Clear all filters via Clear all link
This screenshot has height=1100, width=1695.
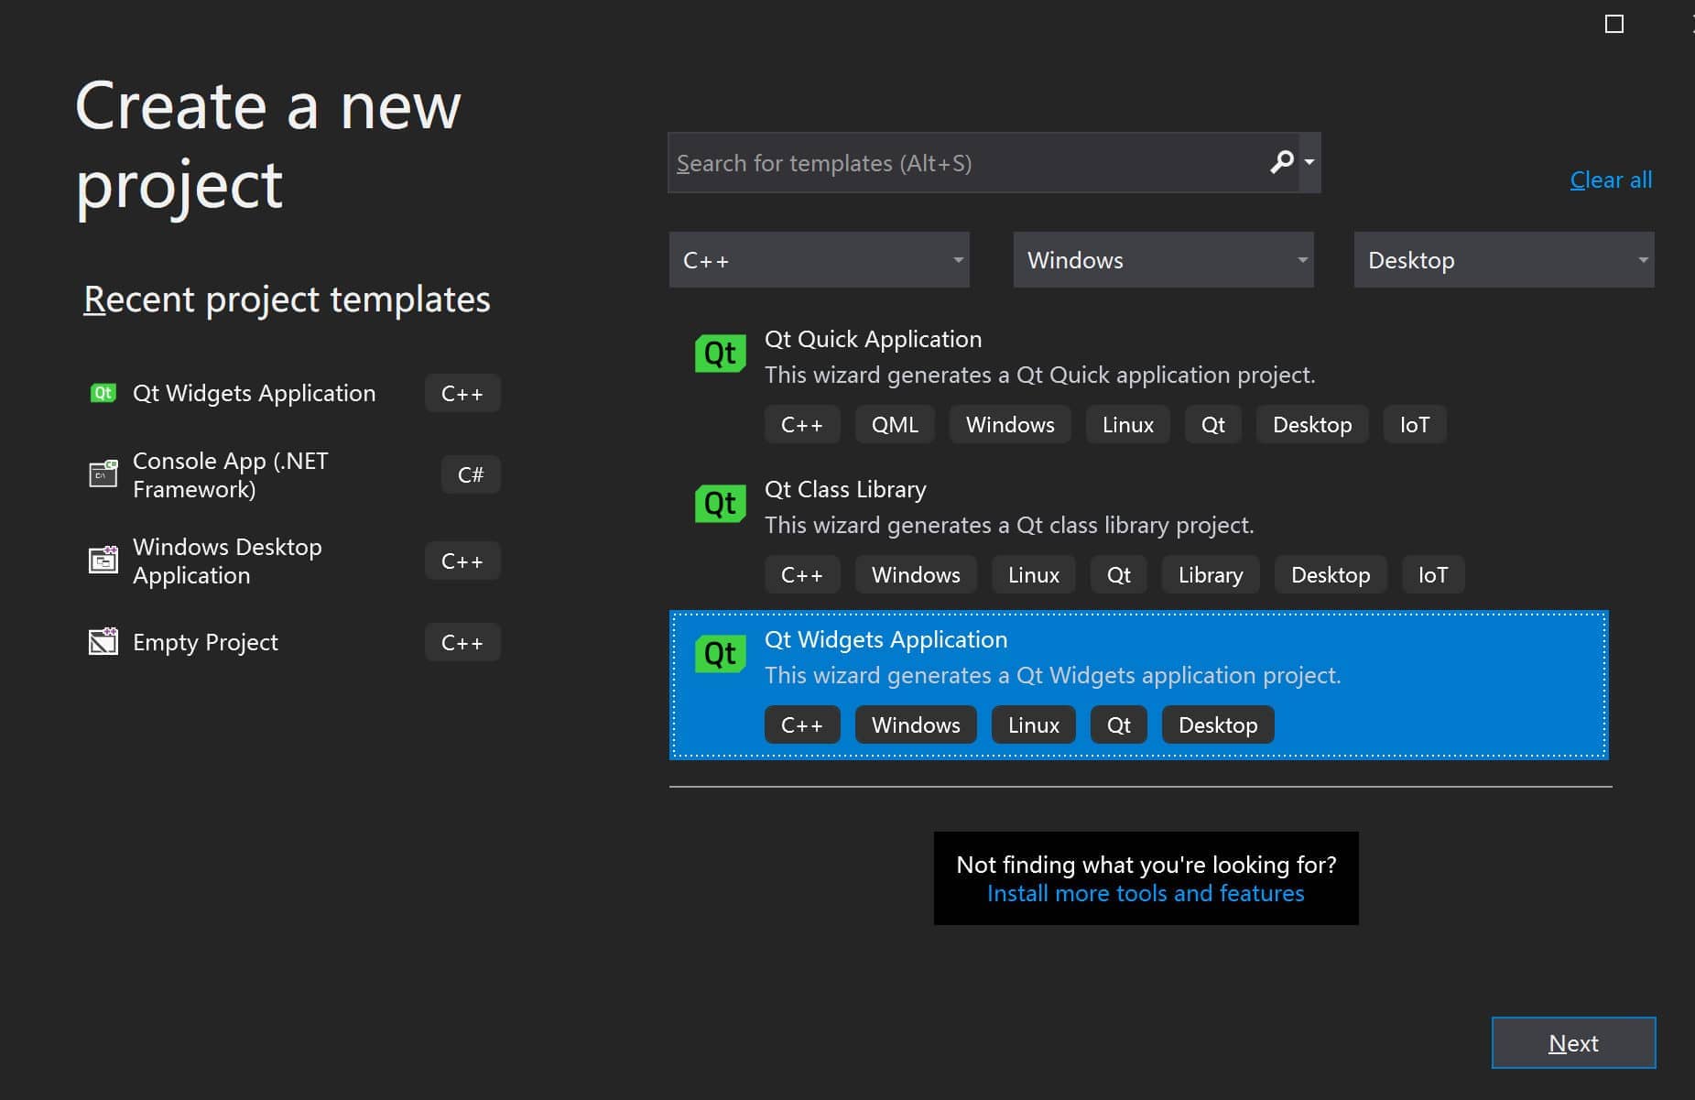point(1612,180)
